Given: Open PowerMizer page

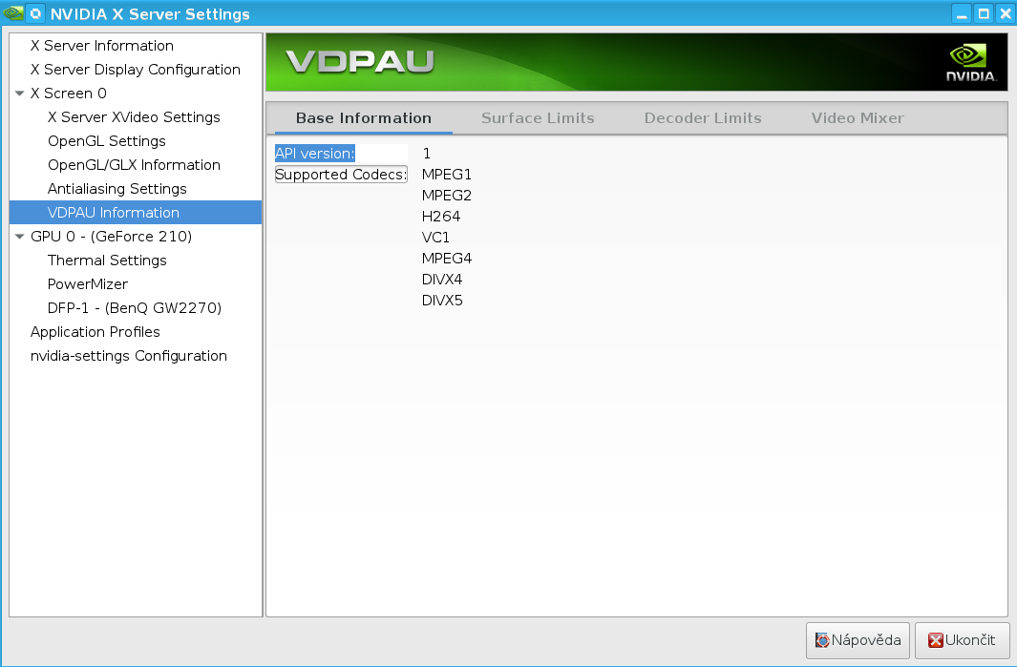Looking at the screenshot, I should [x=88, y=284].
